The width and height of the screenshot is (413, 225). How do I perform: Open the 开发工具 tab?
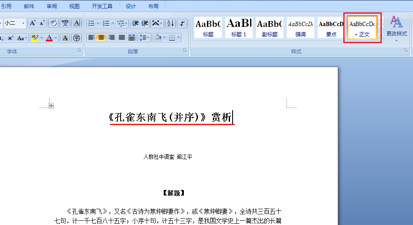102,6
